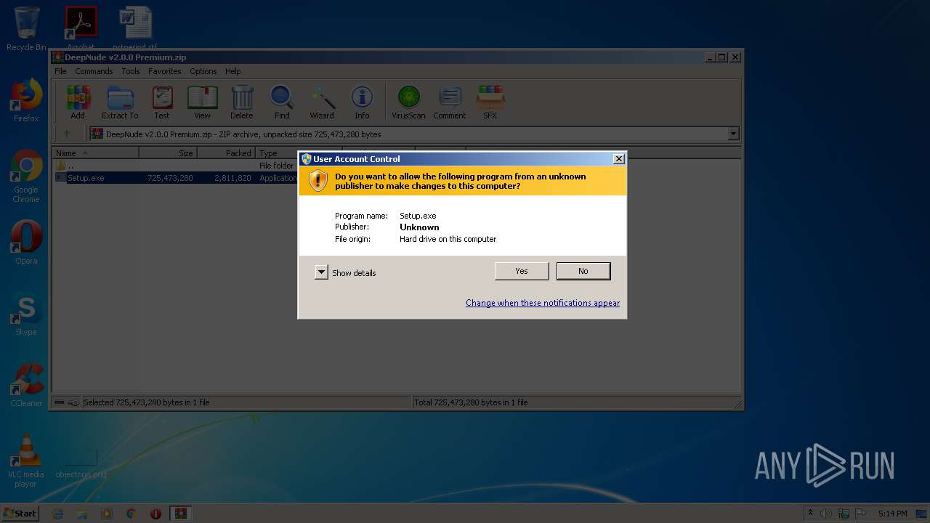The image size is (930, 523).
Task: Click the Opera taskbar icon
Action: pyautogui.click(x=155, y=514)
